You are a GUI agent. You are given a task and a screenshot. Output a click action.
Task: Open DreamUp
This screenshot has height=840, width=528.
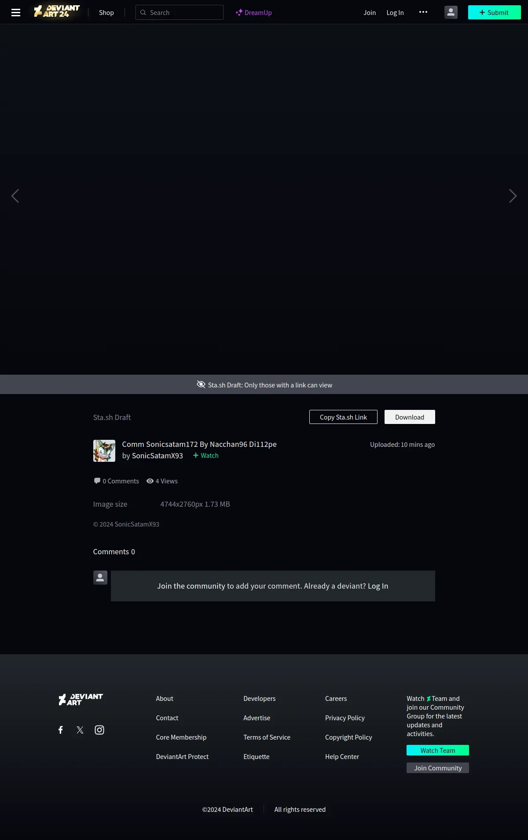pyautogui.click(x=254, y=12)
